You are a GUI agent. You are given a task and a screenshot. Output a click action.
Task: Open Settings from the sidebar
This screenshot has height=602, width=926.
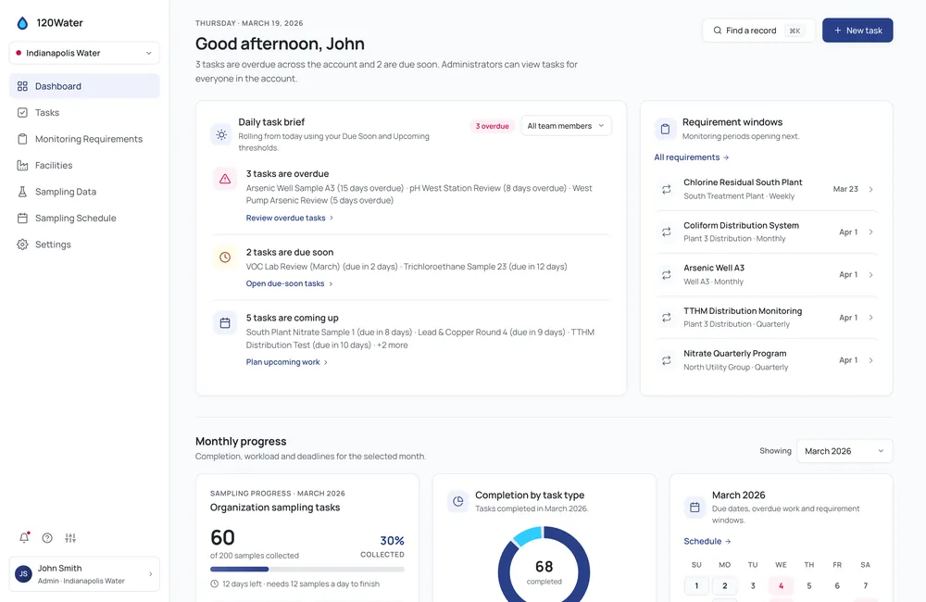(84, 245)
